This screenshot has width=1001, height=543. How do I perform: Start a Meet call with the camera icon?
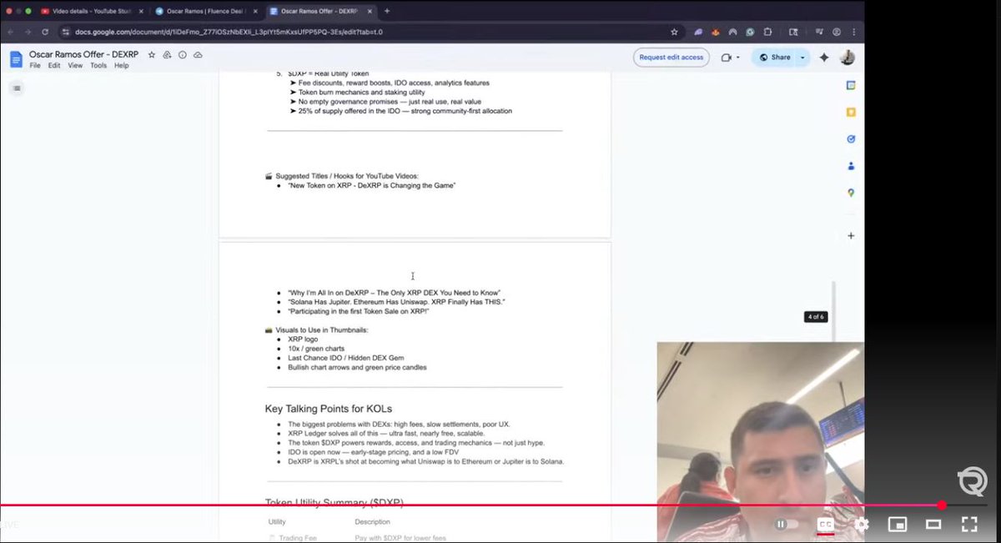pyautogui.click(x=726, y=58)
